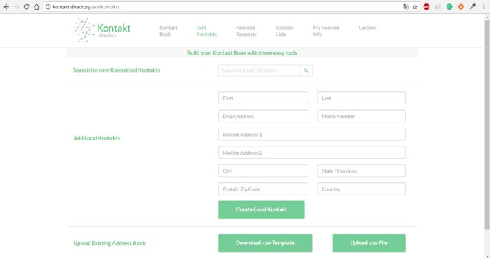Click the translate page icon in address bar
Screen dimensions: 490x259
[406, 7]
